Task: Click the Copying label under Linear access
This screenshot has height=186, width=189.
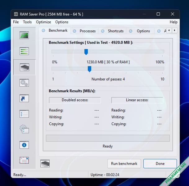Action: tap(119, 124)
